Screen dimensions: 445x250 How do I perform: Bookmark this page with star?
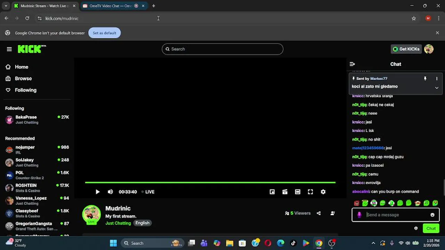[x=414, y=18]
